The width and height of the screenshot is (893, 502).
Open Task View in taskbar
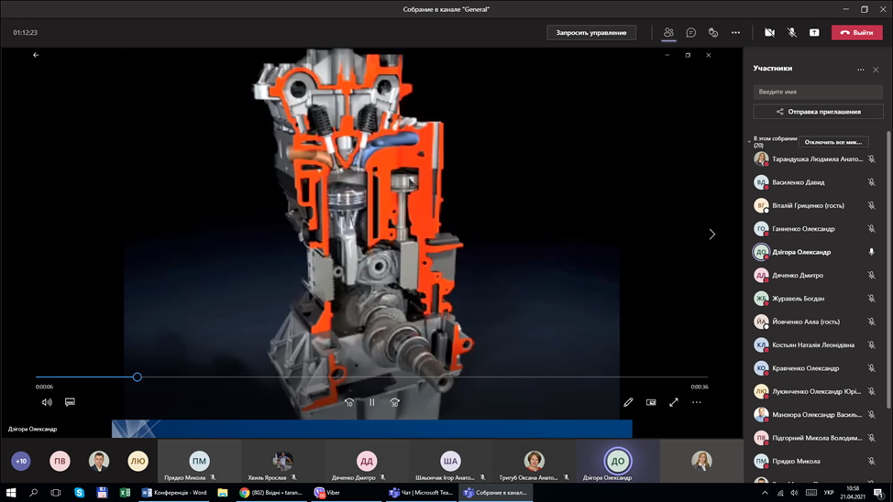coord(55,492)
